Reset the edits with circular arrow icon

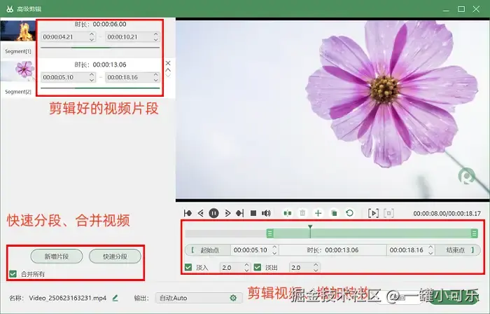click(350, 213)
